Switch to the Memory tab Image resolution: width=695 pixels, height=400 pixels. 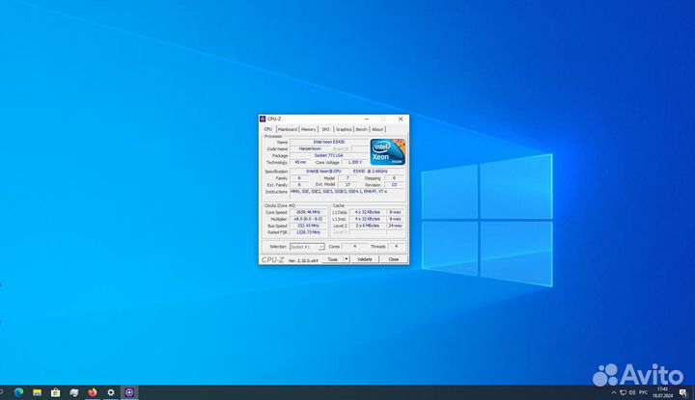309,128
